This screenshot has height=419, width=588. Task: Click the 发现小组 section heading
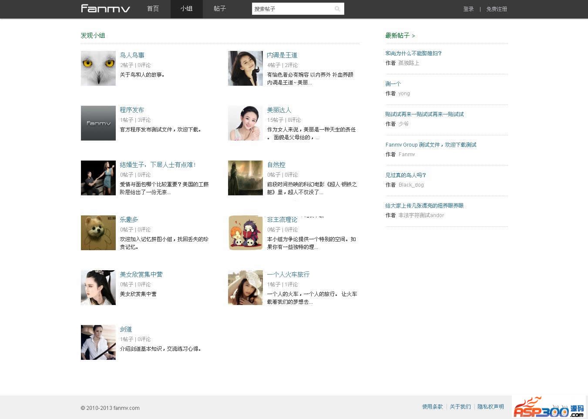pyautogui.click(x=93, y=36)
